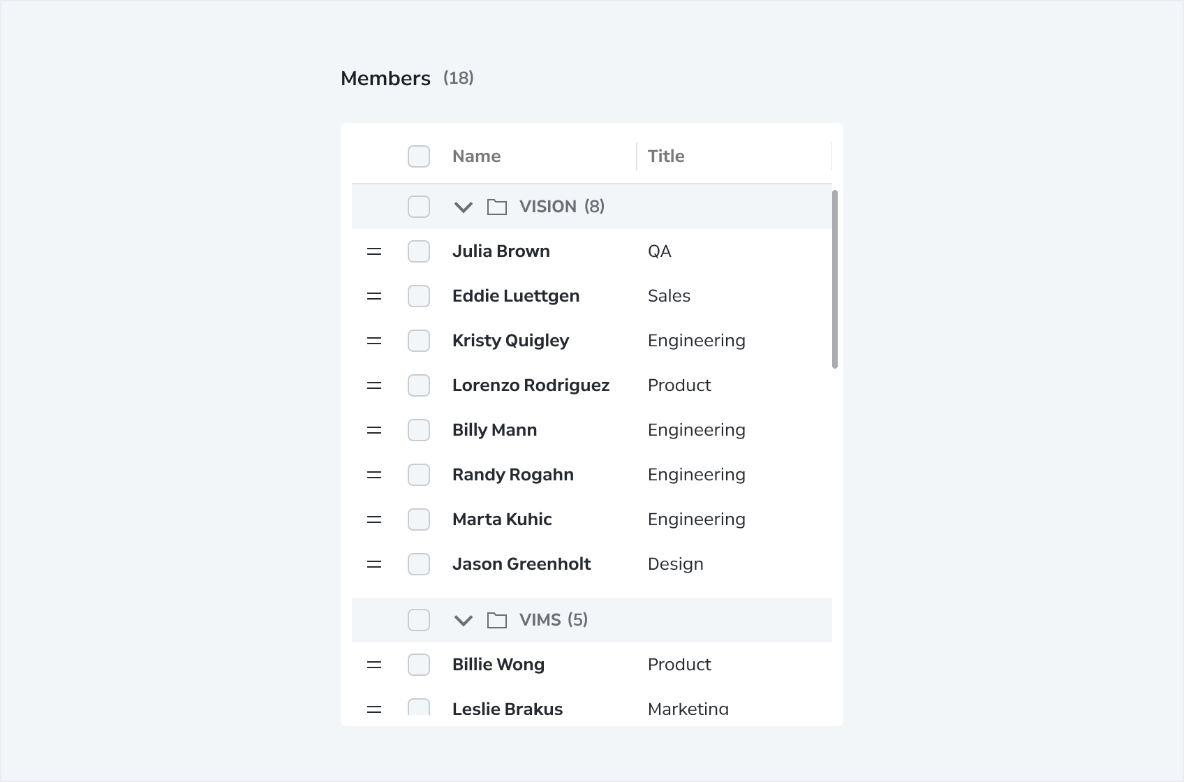Click Marta Kuhic's Engineering title
The image size is (1184, 782).
pos(697,519)
